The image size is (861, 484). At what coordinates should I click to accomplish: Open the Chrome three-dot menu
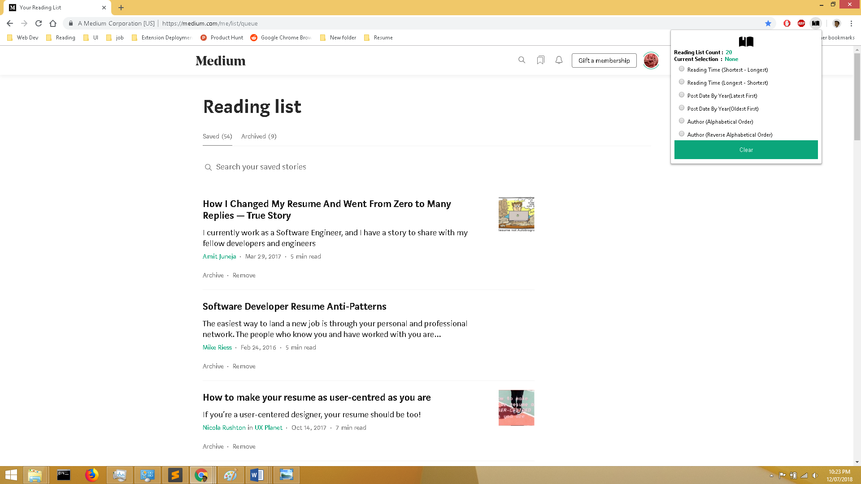tap(851, 23)
